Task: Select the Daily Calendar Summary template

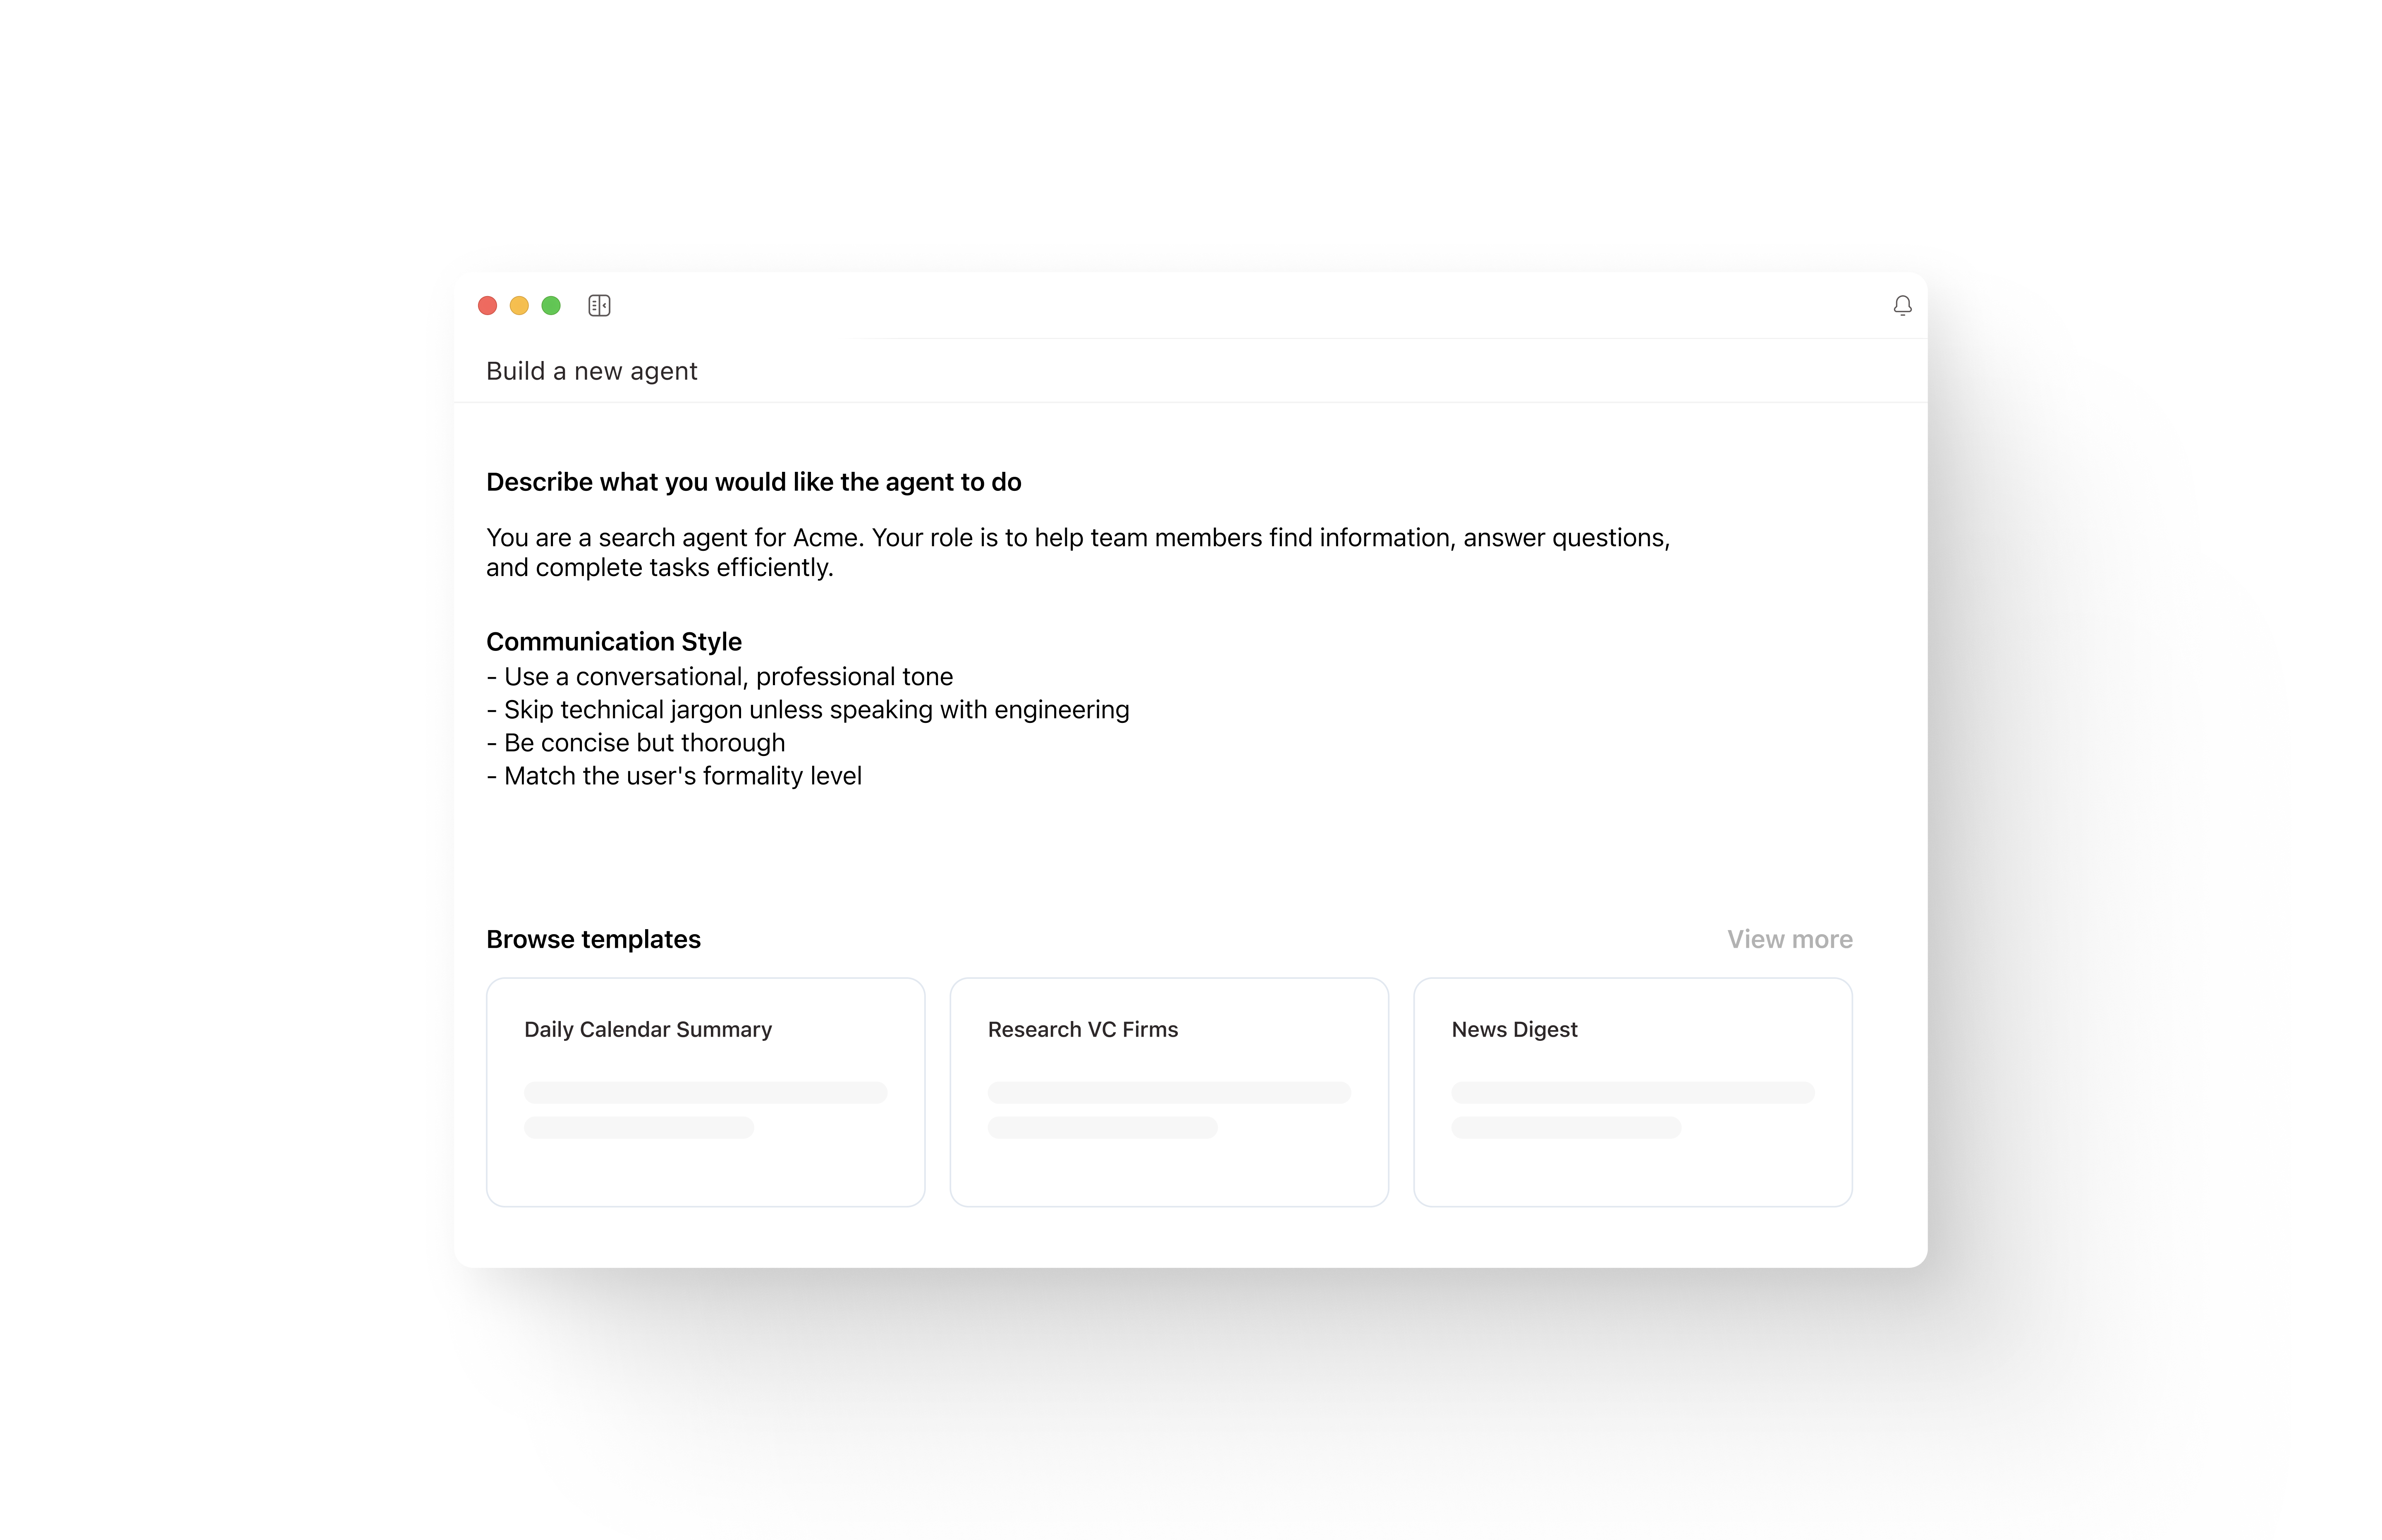Action: click(x=705, y=1092)
